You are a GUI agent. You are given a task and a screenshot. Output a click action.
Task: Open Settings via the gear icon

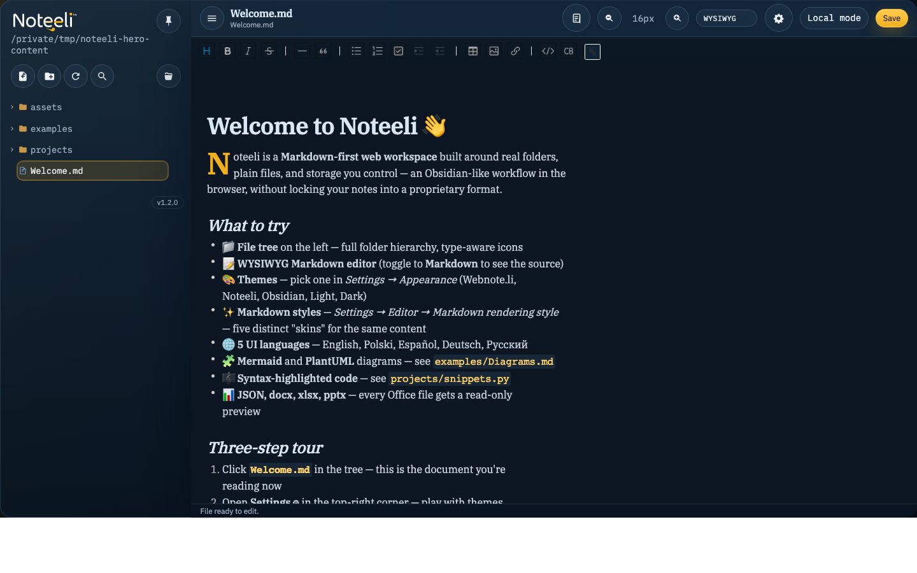(x=779, y=18)
